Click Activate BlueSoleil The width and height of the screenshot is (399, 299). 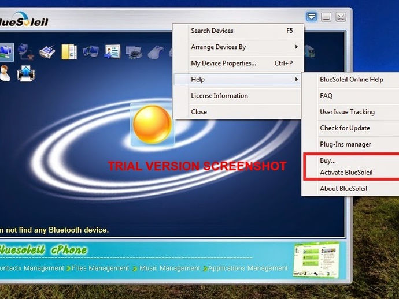click(x=352, y=173)
